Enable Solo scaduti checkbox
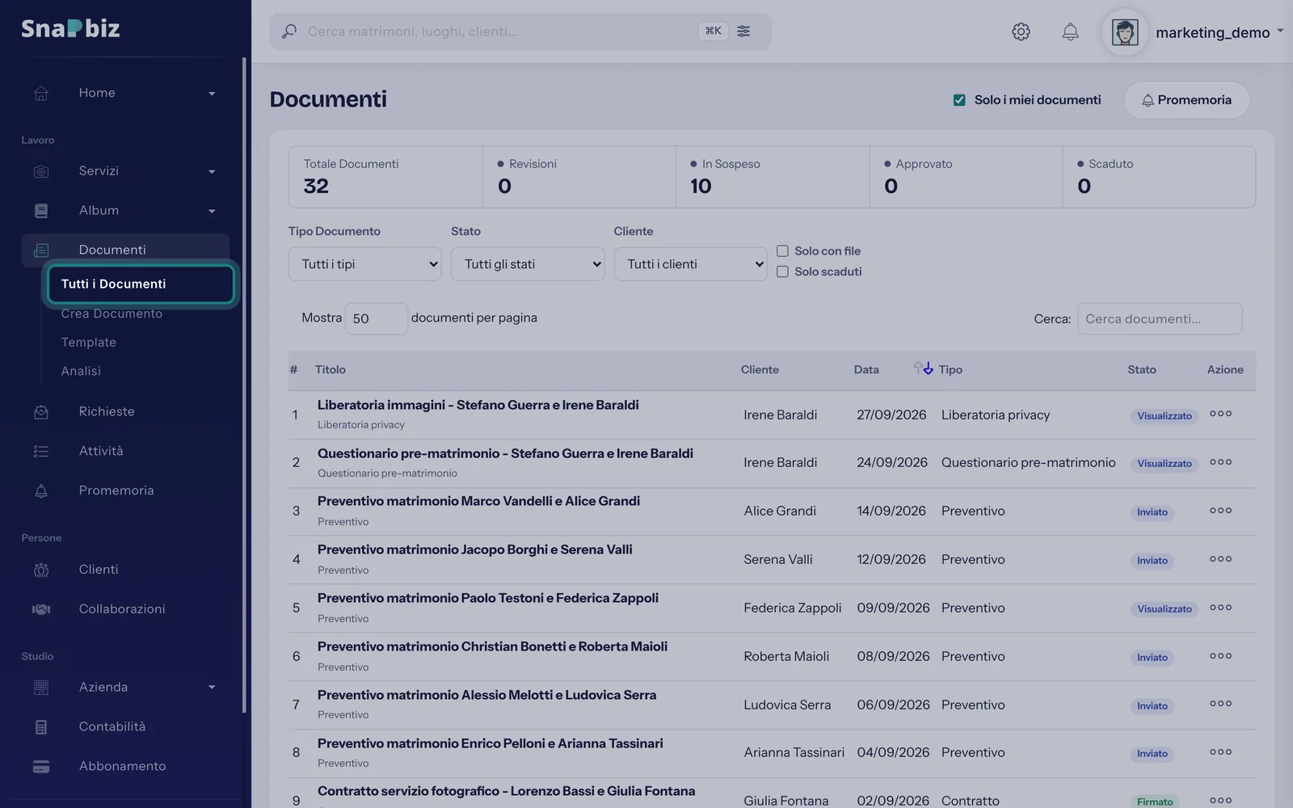 [x=782, y=271]
